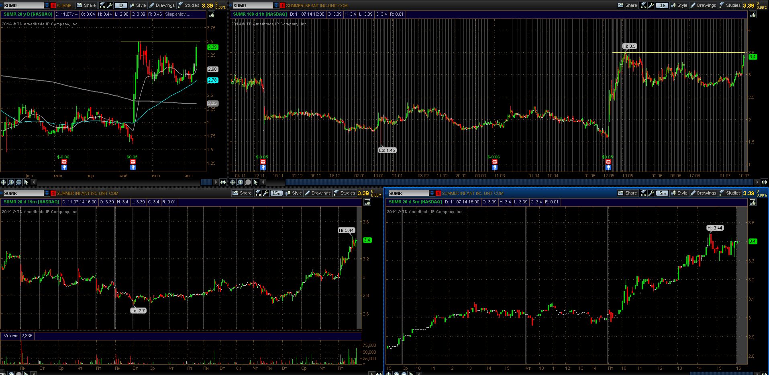
Task: Open the wrench settings in the 15m chart
Action: coord(266,193)
